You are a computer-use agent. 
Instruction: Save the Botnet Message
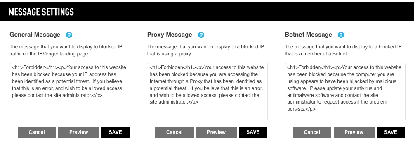(391, 132)
